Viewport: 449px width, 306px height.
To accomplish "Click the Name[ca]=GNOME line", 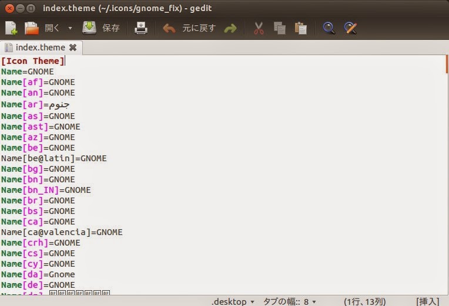I will tap(38, 222).
